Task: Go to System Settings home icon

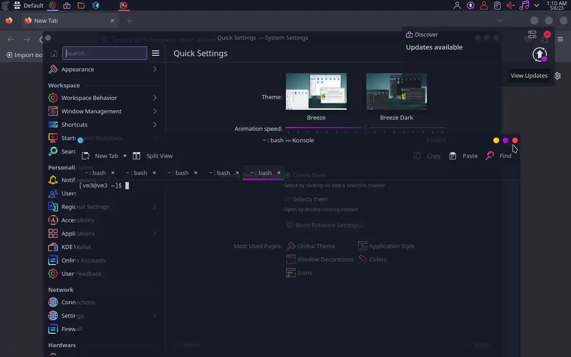Action: pos(54,53)
